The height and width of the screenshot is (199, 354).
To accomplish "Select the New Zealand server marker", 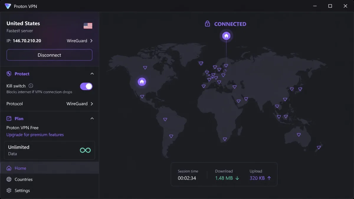I will coord(319,147).
